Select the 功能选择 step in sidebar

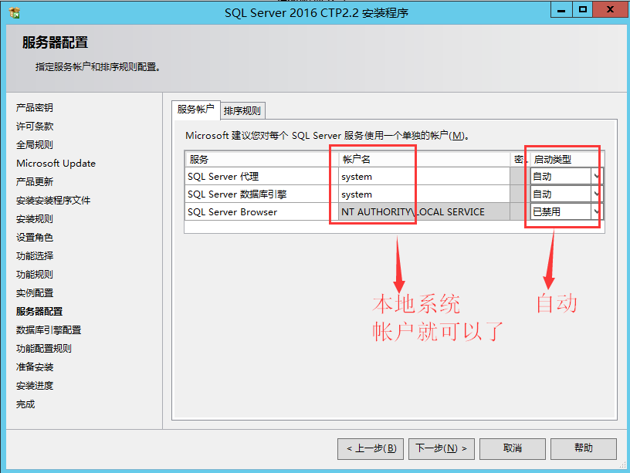(35, 255)
